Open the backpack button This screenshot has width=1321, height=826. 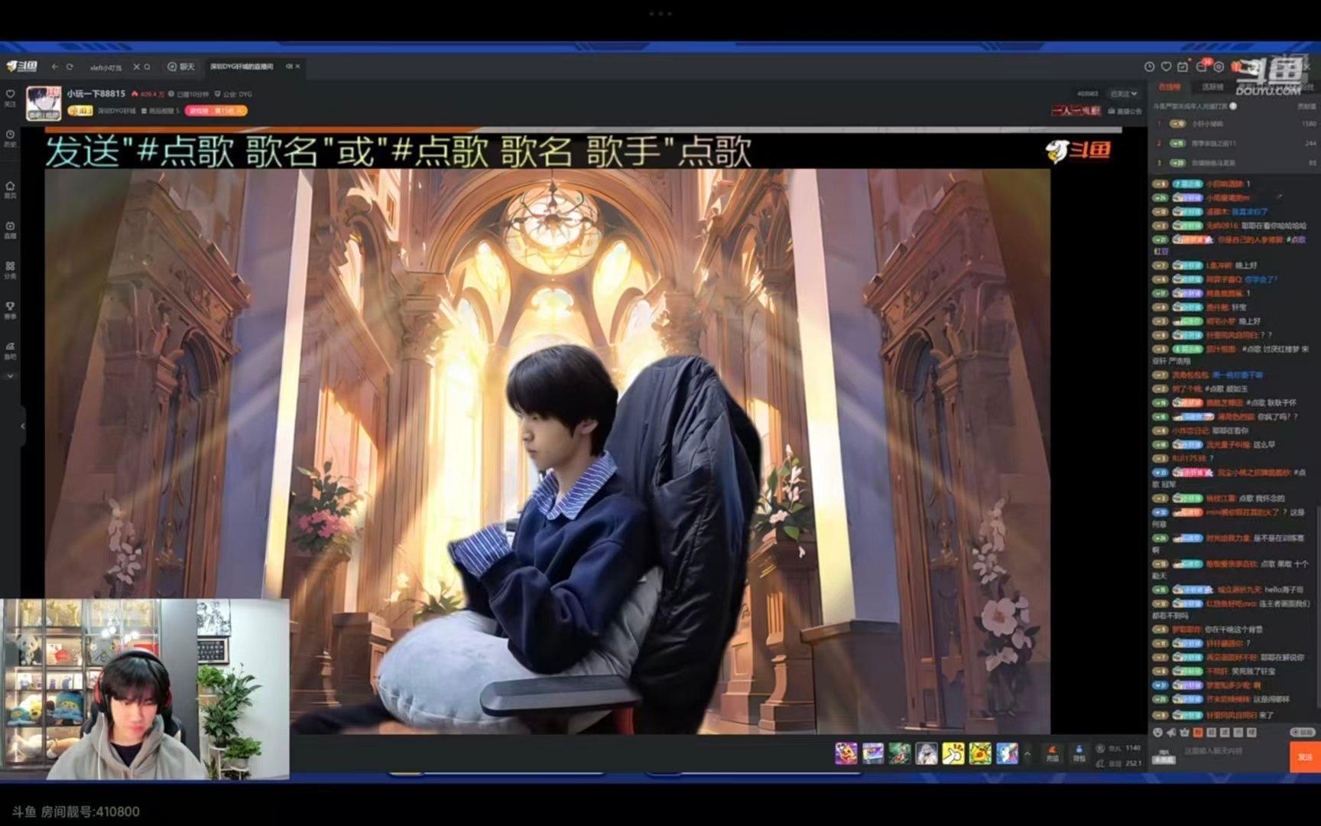pyautogui.click(x=1079, y=753)
